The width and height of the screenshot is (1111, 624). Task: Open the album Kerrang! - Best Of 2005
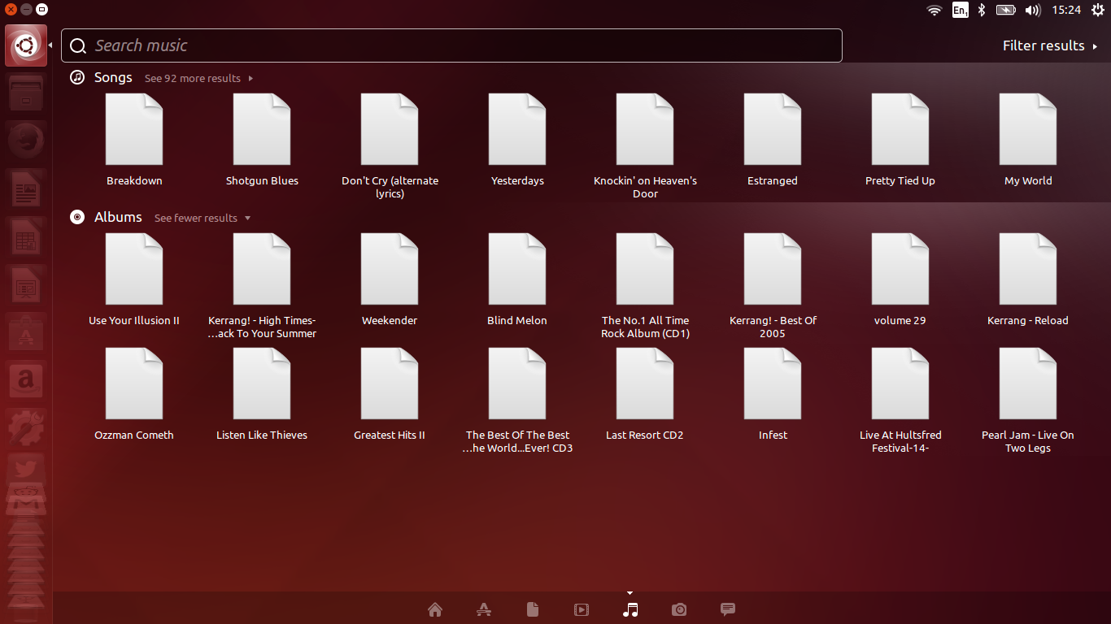click(x=773, y=285)
